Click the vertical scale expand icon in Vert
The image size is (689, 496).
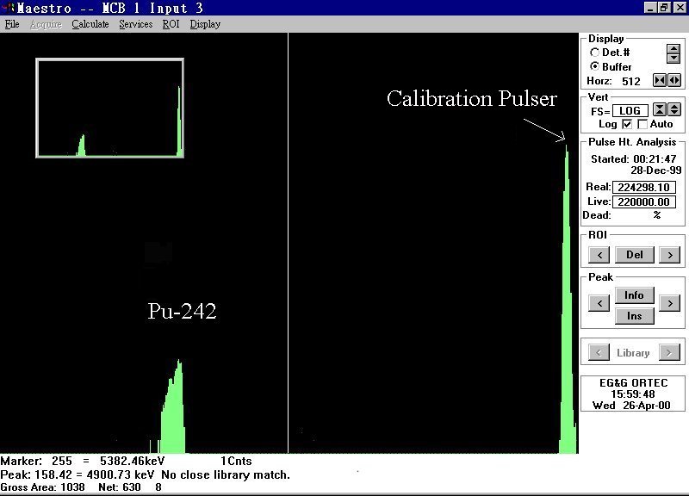[674, 110]
